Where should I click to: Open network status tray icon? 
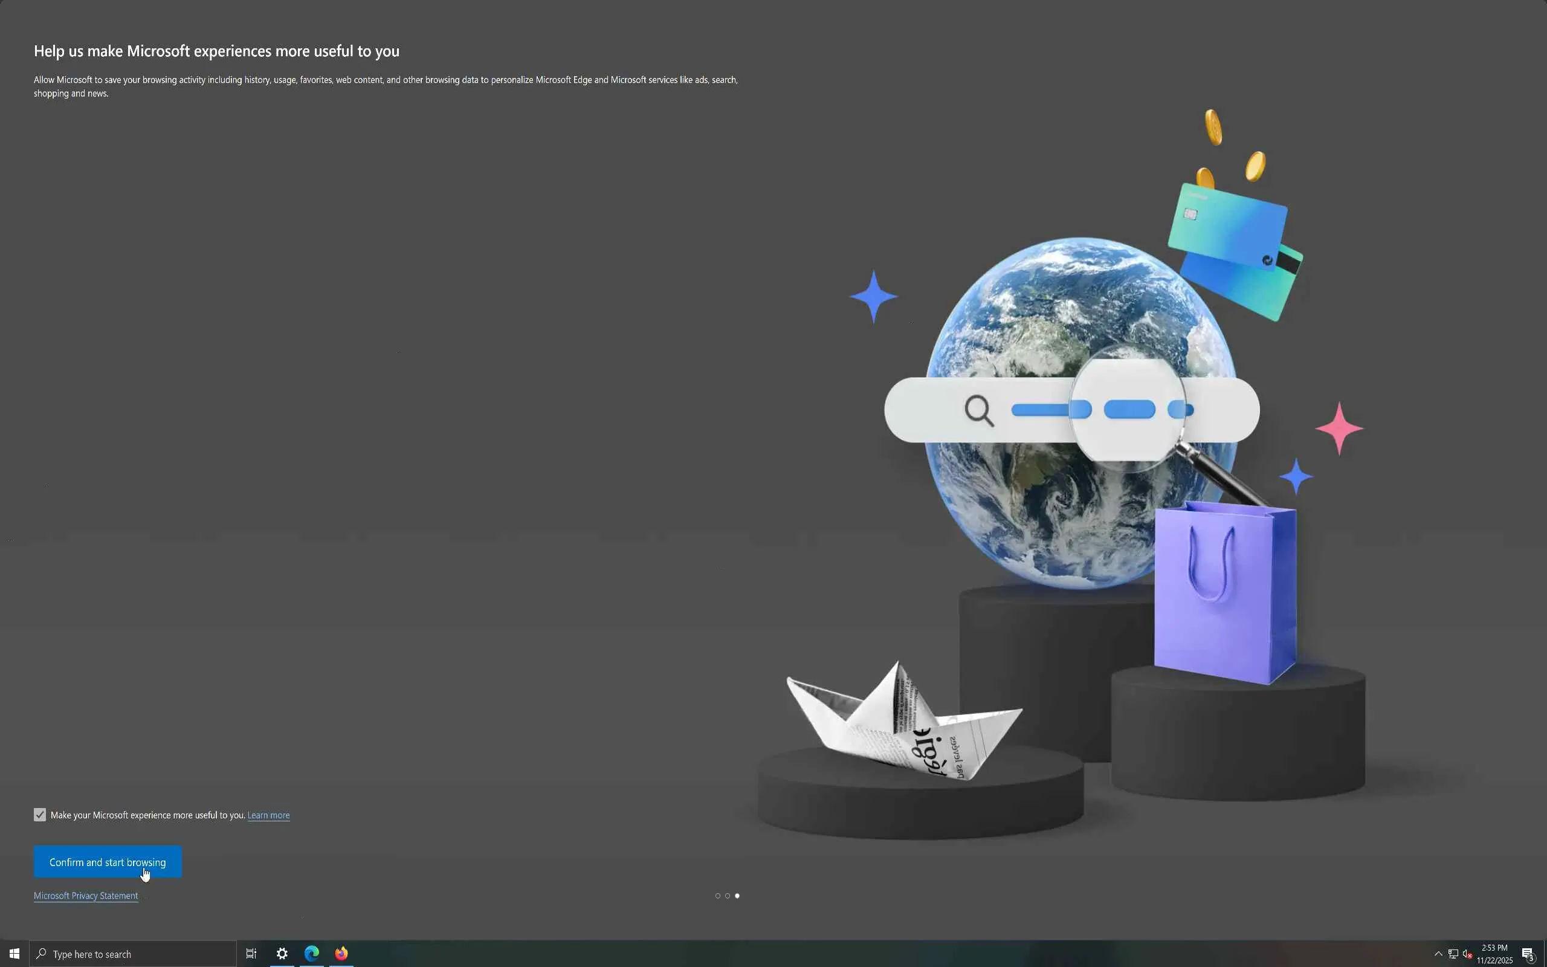1453,954
